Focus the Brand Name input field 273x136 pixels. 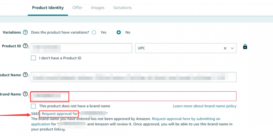[x=134, y=96]
